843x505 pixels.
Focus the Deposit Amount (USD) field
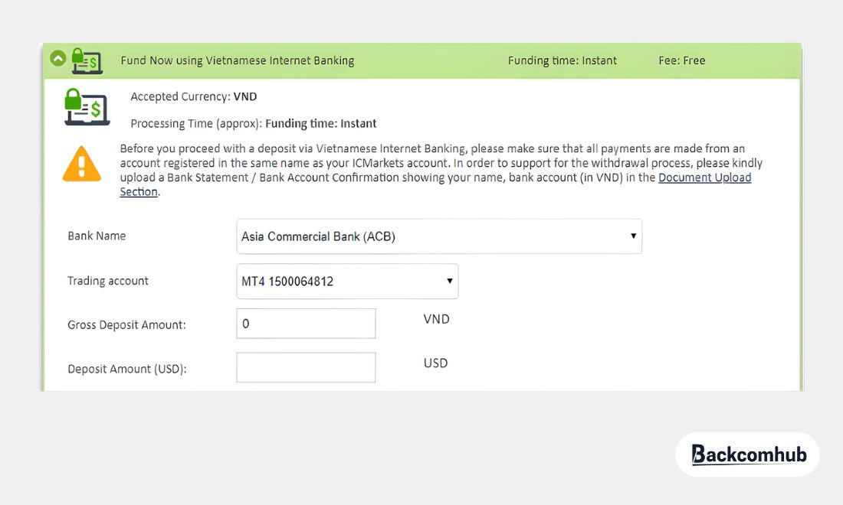306,367
